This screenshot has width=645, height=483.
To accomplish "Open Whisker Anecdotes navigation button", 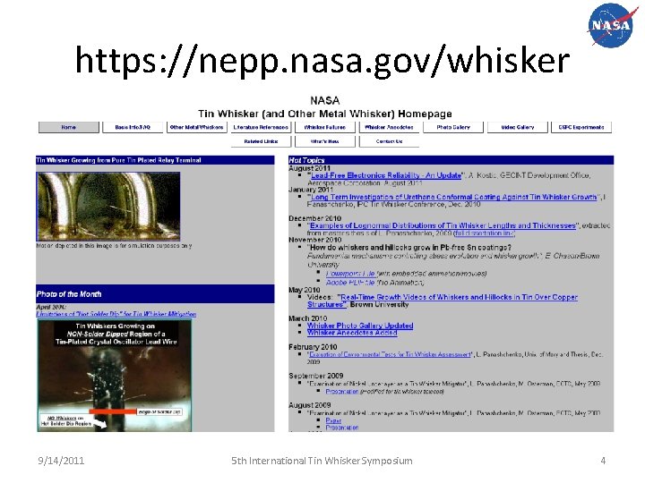I will (x=389, y=127).
